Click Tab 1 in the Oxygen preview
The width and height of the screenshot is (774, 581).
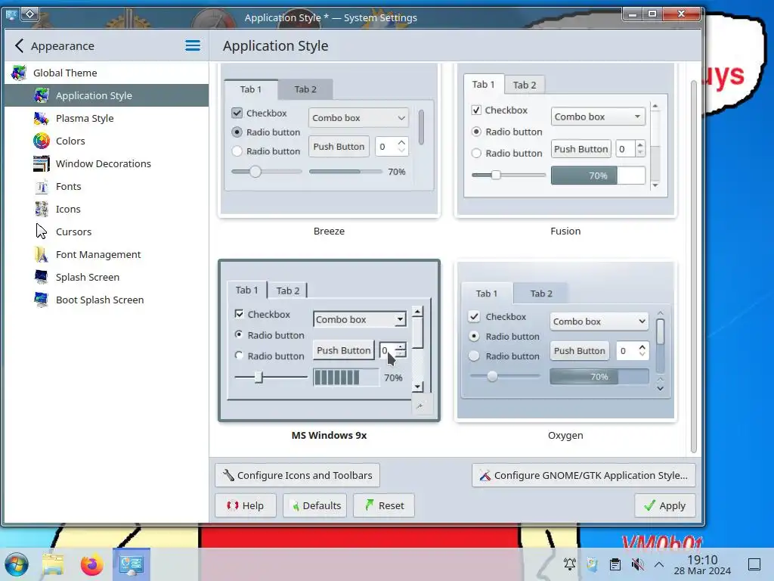[487, 294]
